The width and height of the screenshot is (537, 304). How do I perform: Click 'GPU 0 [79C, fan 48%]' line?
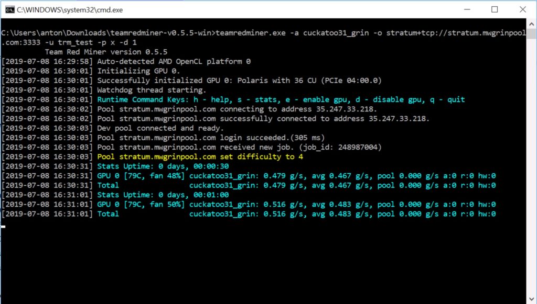(249, 176)
